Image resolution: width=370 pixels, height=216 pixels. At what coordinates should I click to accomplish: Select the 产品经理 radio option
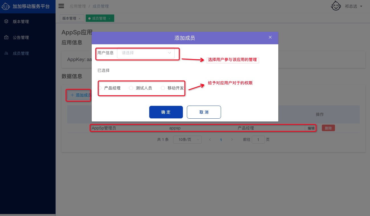click(100, 88)
